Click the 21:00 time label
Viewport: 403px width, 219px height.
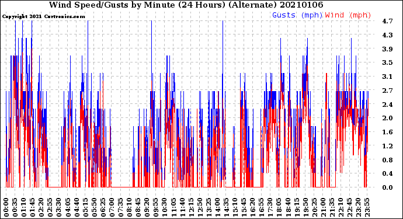coord(323,207)
